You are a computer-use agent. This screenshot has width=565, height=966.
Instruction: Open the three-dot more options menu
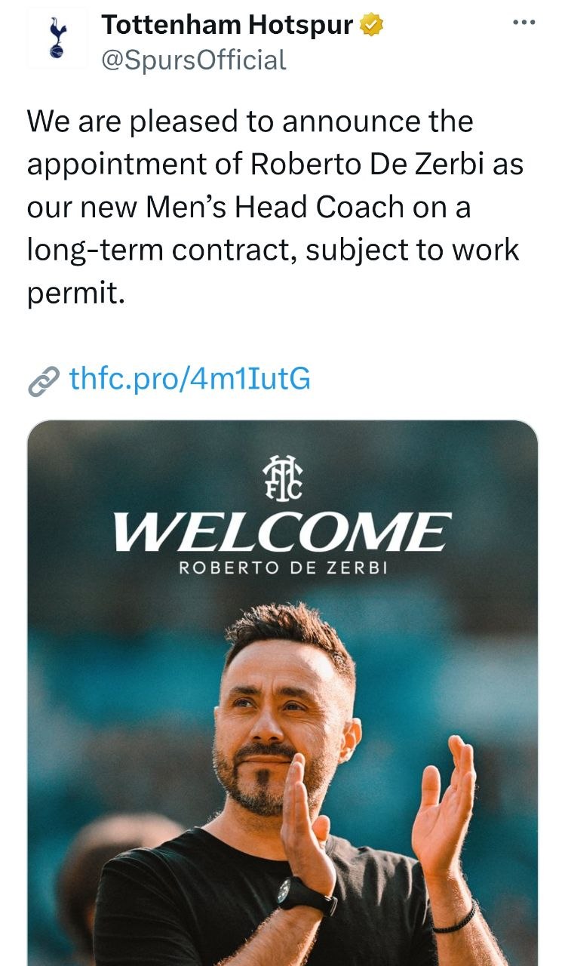(523, 22)
